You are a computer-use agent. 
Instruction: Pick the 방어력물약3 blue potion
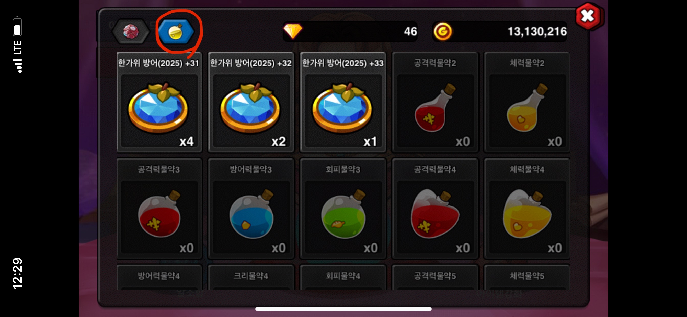tap(251, 209)
